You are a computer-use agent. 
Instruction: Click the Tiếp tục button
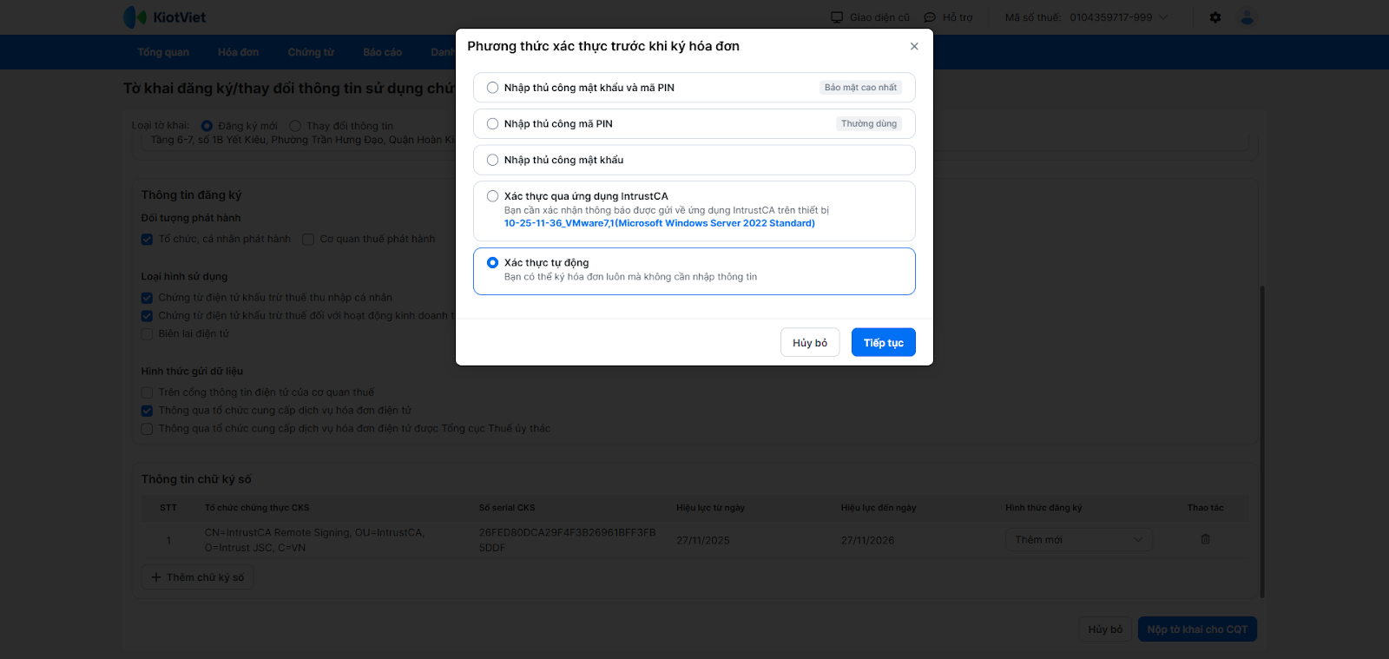[883, 343]
